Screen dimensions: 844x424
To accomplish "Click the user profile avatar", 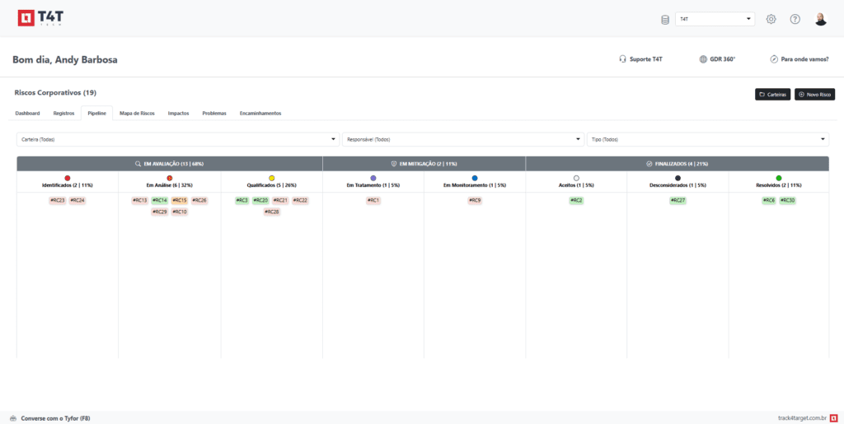I will click(820, 19).
